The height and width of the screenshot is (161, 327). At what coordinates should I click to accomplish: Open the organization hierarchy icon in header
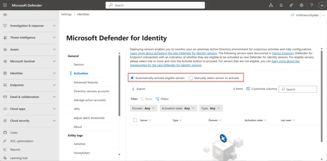(271, 5)
